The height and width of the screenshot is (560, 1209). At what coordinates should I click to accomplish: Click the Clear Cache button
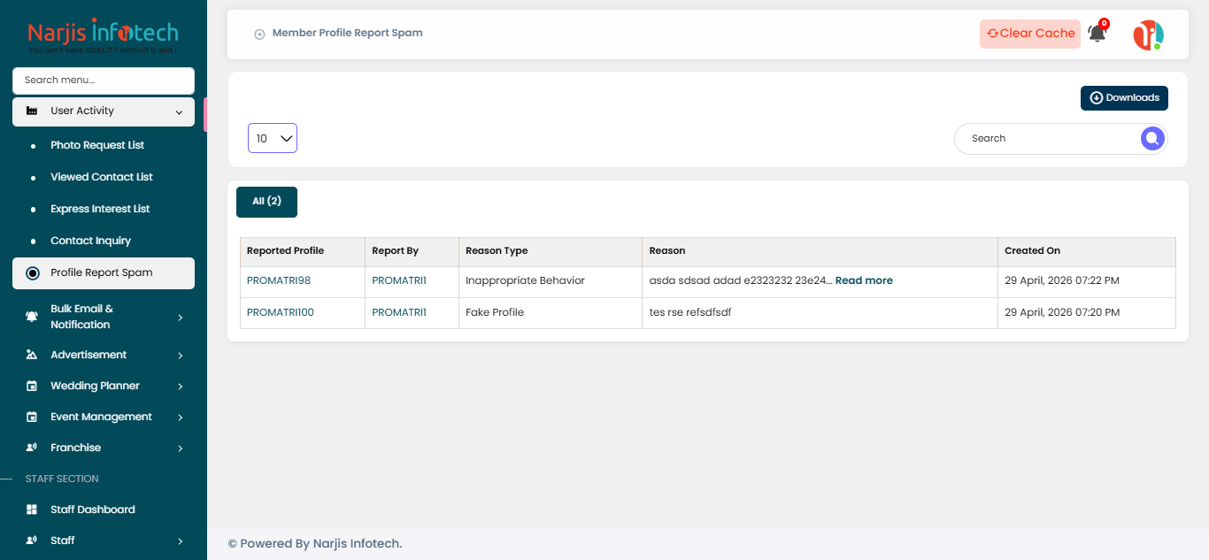(x=1030, y=34)
